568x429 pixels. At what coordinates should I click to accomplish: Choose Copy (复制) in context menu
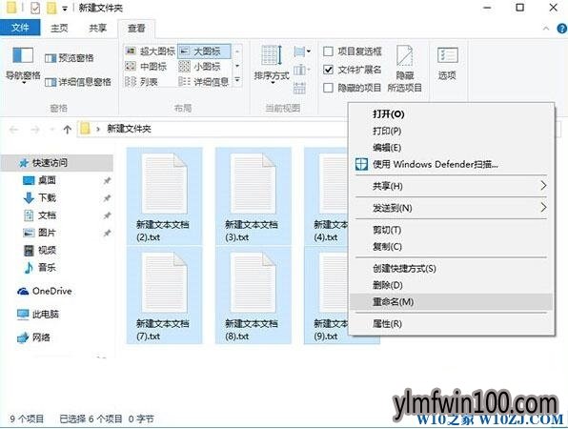(451, 247)
